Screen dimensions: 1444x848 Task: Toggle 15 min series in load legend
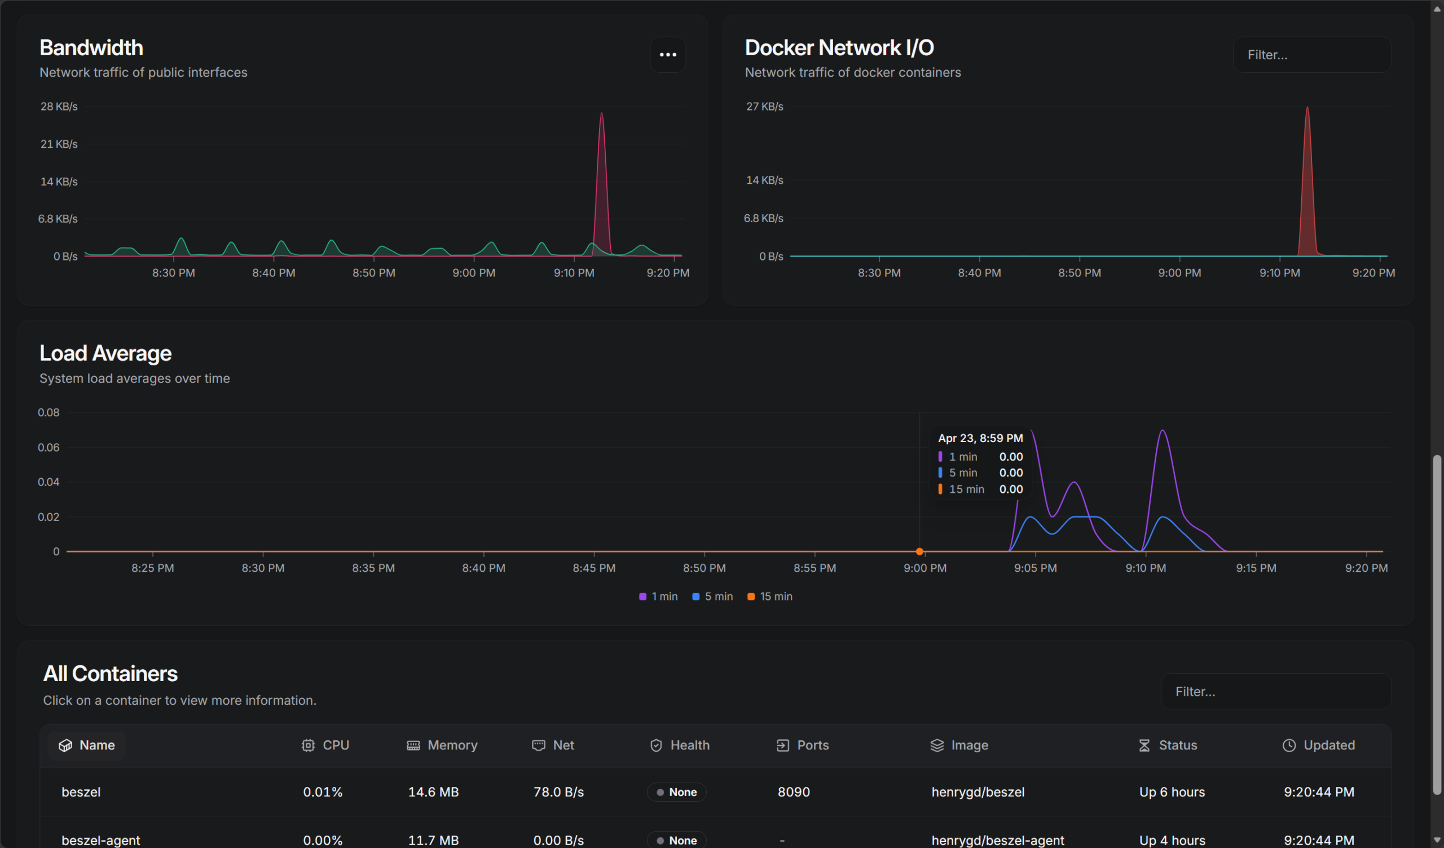(769, 597)
